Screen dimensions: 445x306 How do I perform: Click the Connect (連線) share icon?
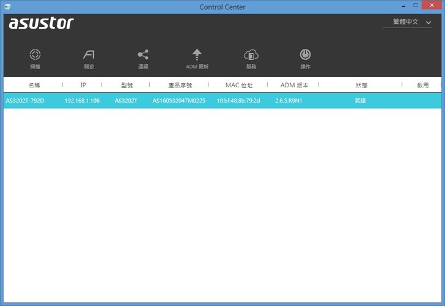point(143,55)
